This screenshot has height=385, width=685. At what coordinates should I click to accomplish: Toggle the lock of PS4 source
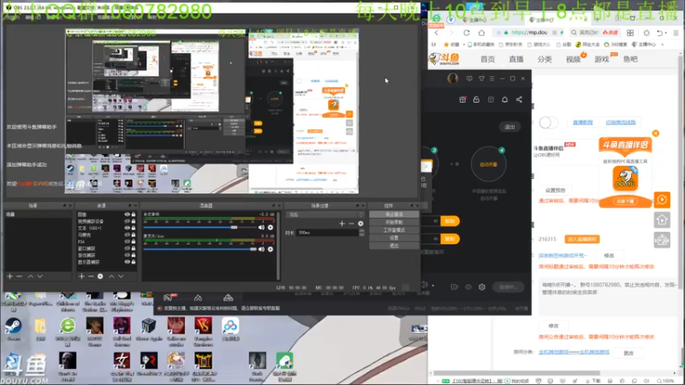coord(134,241)
